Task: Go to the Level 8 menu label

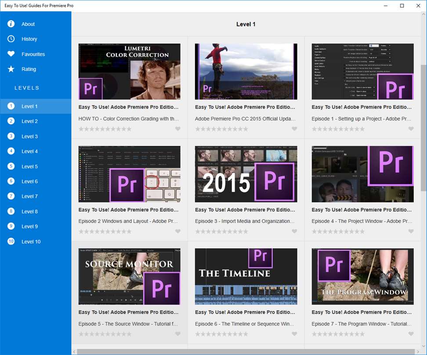Action: (30, 212)
